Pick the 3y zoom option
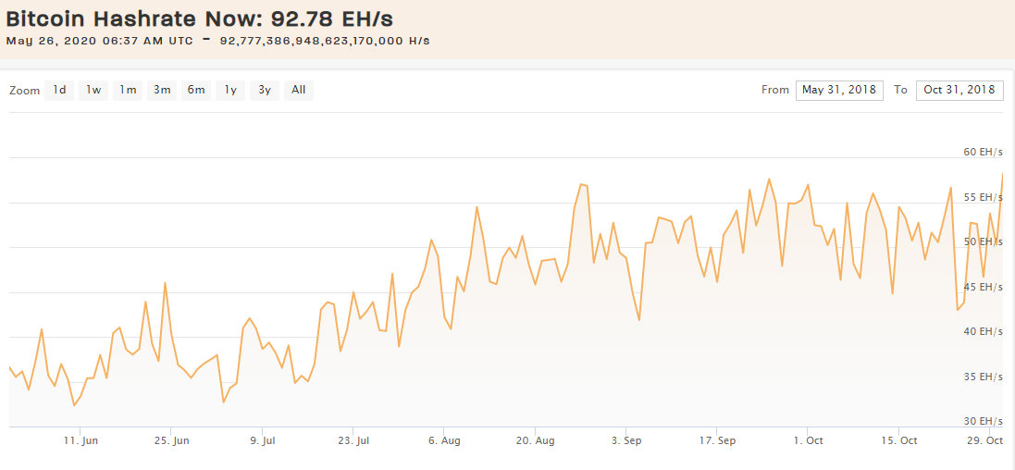Image resolution: width=1015 pixels, height=470 pixels. pyautogui.click(x=265, y=90)
